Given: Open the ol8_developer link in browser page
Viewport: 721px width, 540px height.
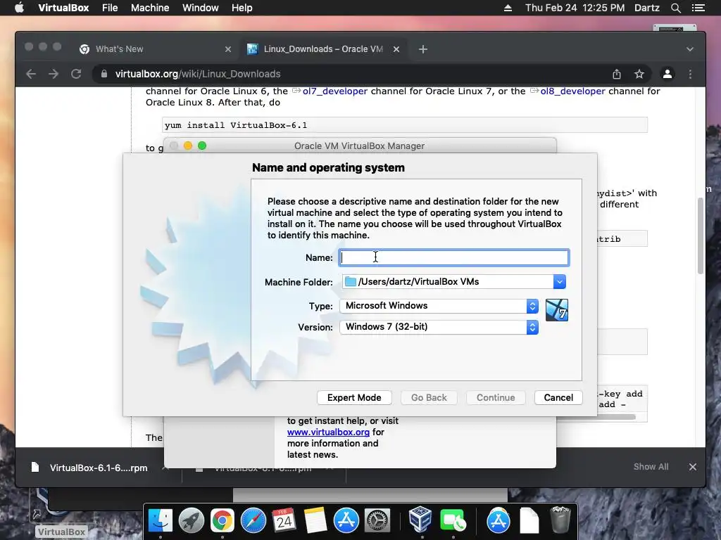Looking at the screenshot, I should coord(572,91).
